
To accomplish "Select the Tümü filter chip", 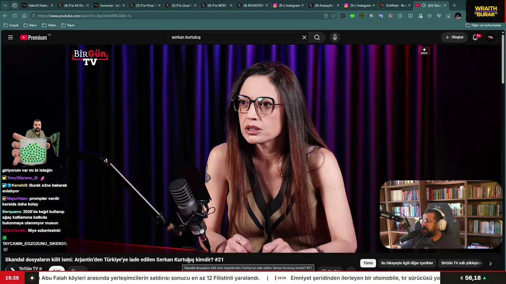I will point(368,263).
